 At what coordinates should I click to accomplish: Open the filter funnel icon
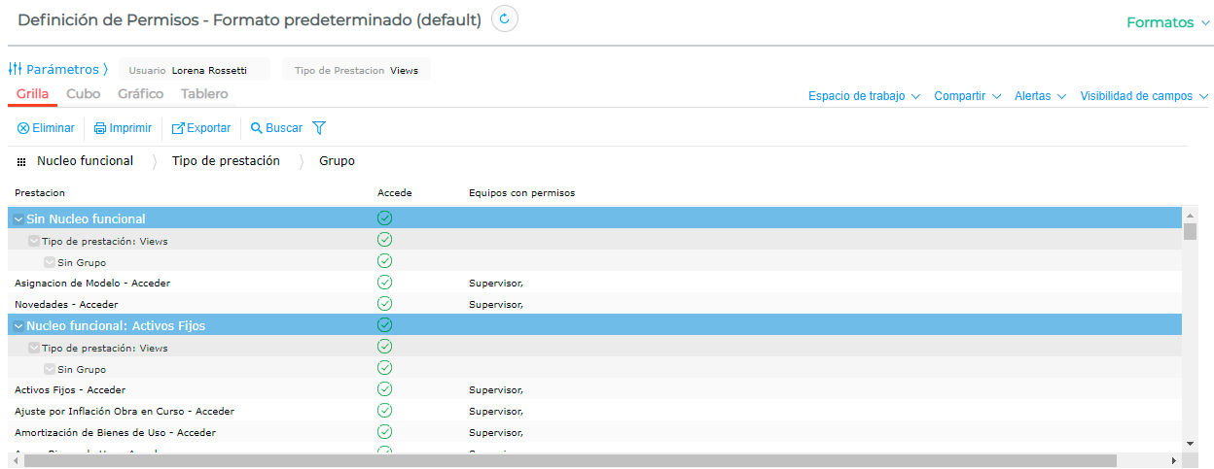click(x=318, y=128)
